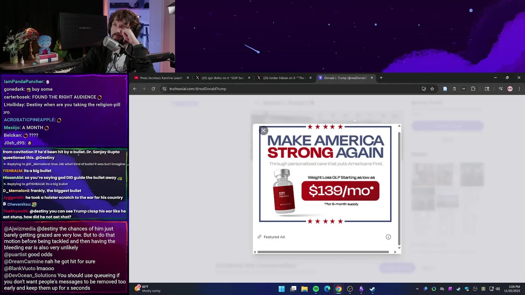Image resolution: width=525 pixels, height=295 pixels.
Task: Click chat message by @DevOcean_Solutions
Action: coord(65,282)
